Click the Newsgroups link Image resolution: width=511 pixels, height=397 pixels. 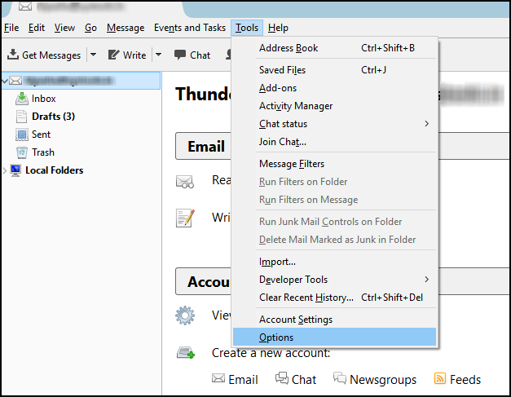point(383,380)
